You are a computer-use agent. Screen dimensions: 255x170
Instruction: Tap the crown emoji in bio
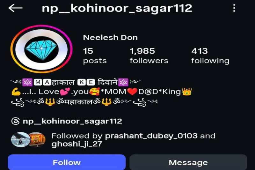pyautogui.click(x=187, y=92)
